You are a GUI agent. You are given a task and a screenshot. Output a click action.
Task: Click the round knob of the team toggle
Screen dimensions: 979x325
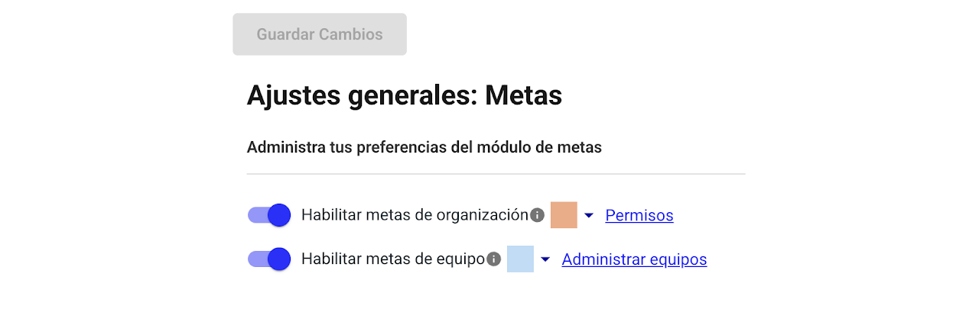tap(280, 259)
